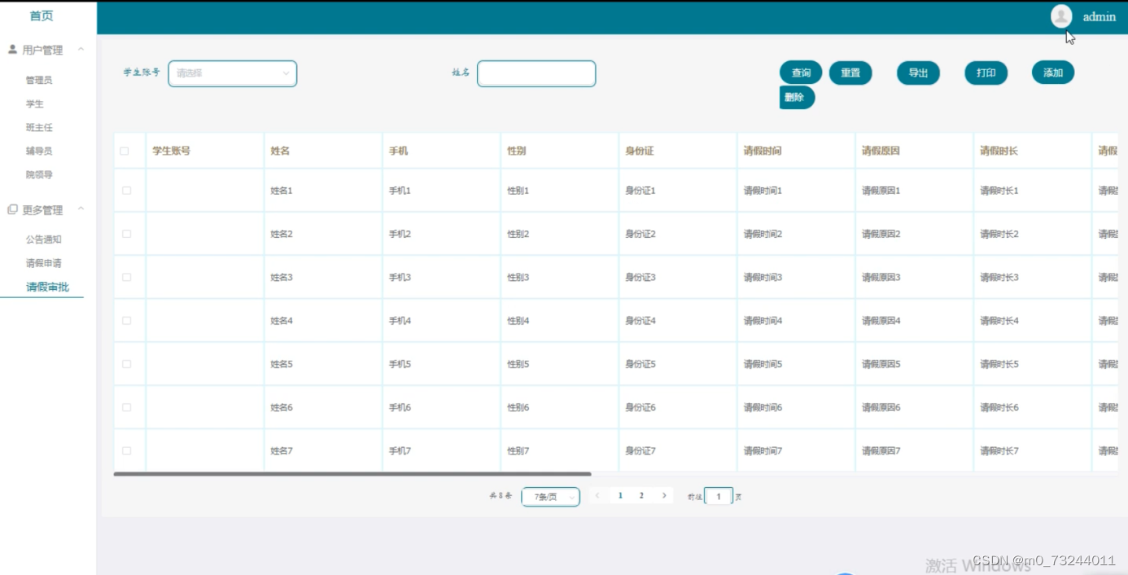Tick the checkbox for 姓名1 row

click(x=126, y=191)
